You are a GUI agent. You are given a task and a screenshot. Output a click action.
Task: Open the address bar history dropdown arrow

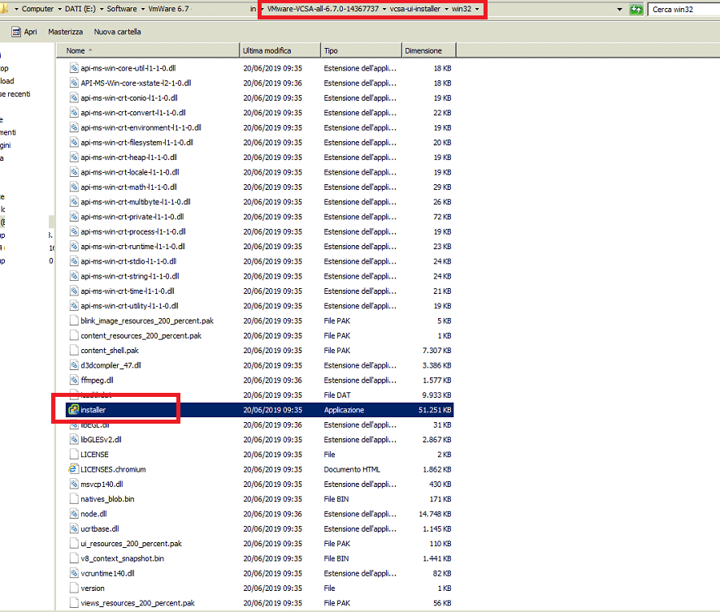(x=619, y=9)
